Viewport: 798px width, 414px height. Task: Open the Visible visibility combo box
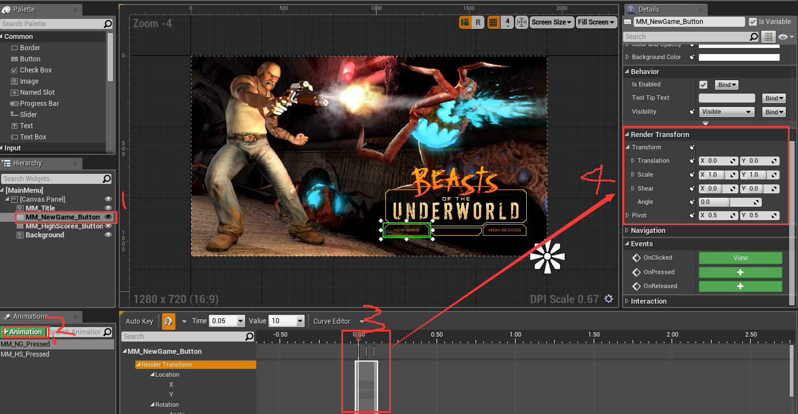pos(727,111)
